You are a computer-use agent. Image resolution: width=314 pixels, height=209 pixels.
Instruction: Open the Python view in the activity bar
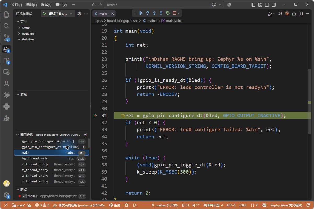click(x=7, y=106)
